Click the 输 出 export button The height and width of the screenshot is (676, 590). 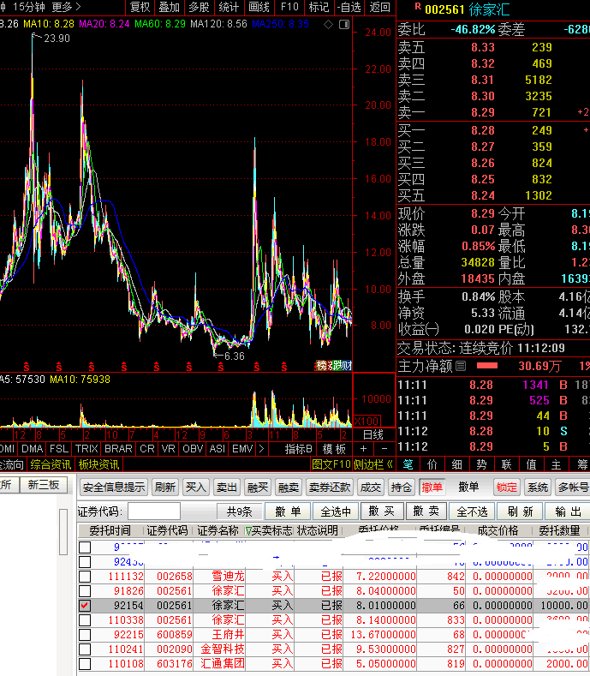[x=568, y=511]
